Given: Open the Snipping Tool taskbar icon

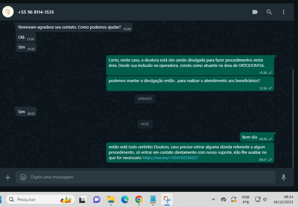Looking at the screenshot, I should click(x=167, y=199).
